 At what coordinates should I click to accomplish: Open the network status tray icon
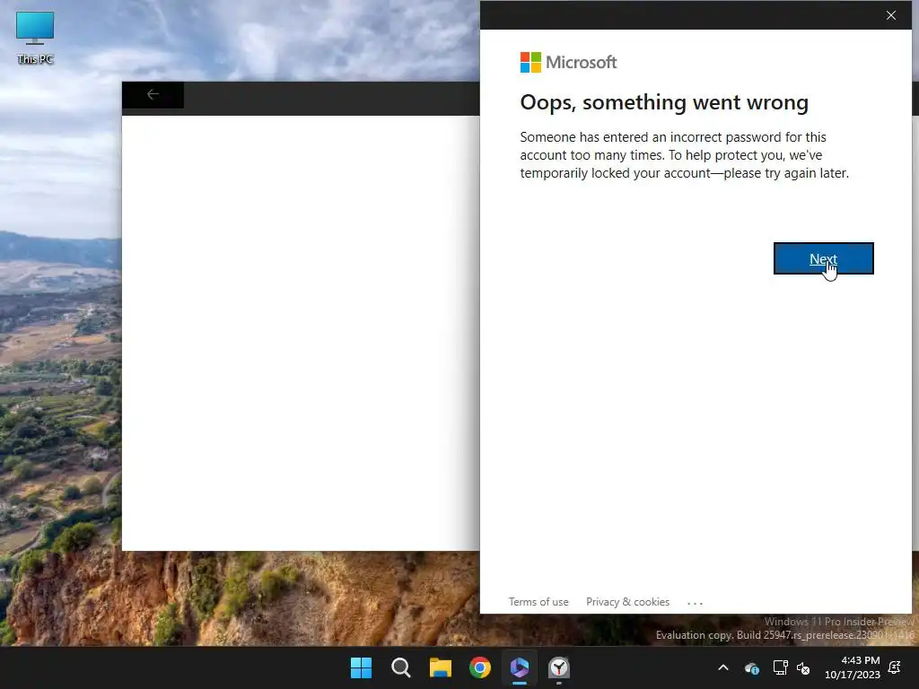[780, 667]
